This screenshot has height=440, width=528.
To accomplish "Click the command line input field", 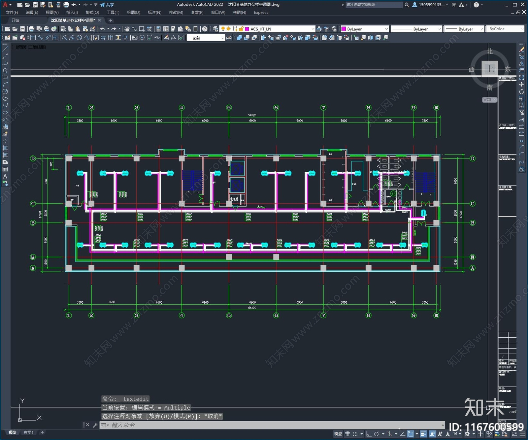I will 274,425.
